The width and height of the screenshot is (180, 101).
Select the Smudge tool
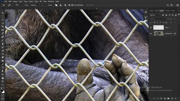(x=3, y=58)
